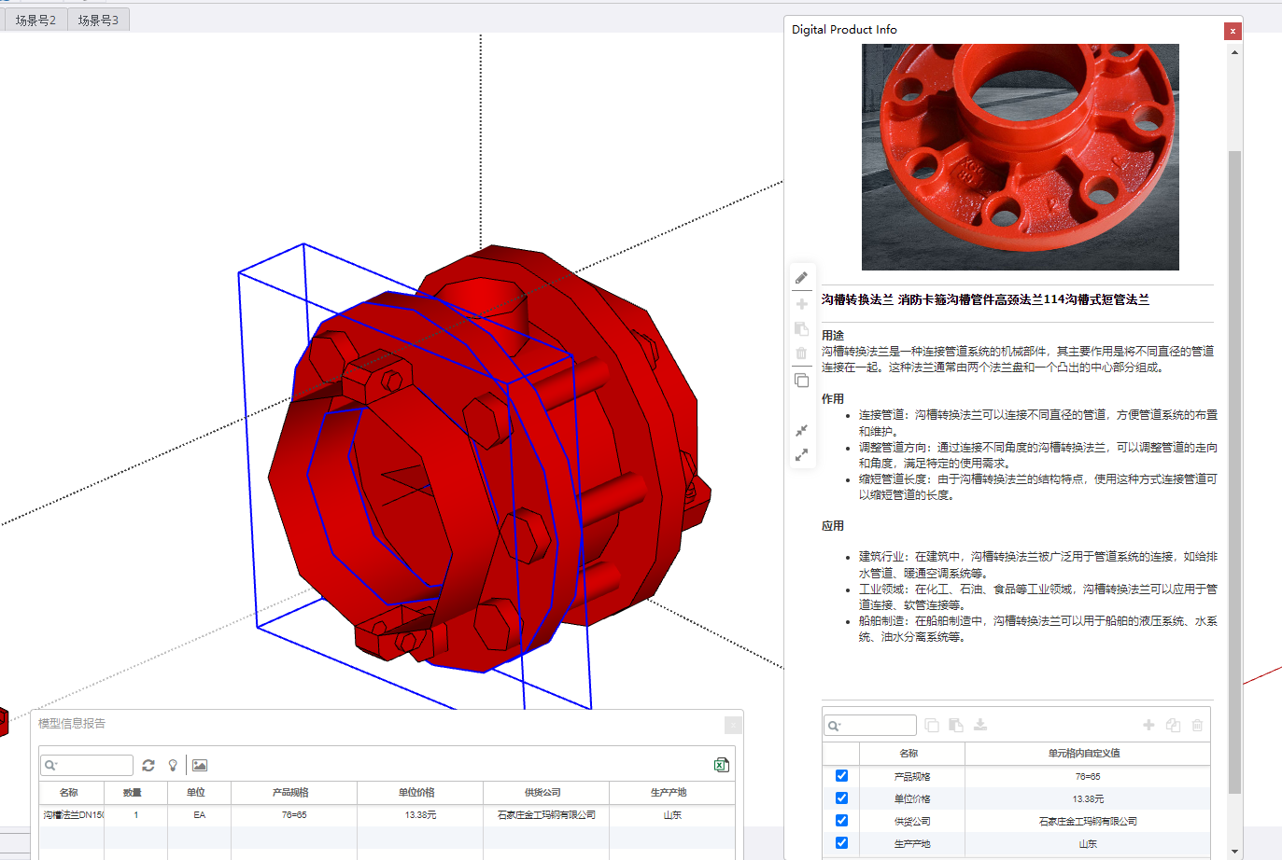Click the 产品规格 column header in report
The width and height of the screenshot is (1282, 860).
click(293, 792)
